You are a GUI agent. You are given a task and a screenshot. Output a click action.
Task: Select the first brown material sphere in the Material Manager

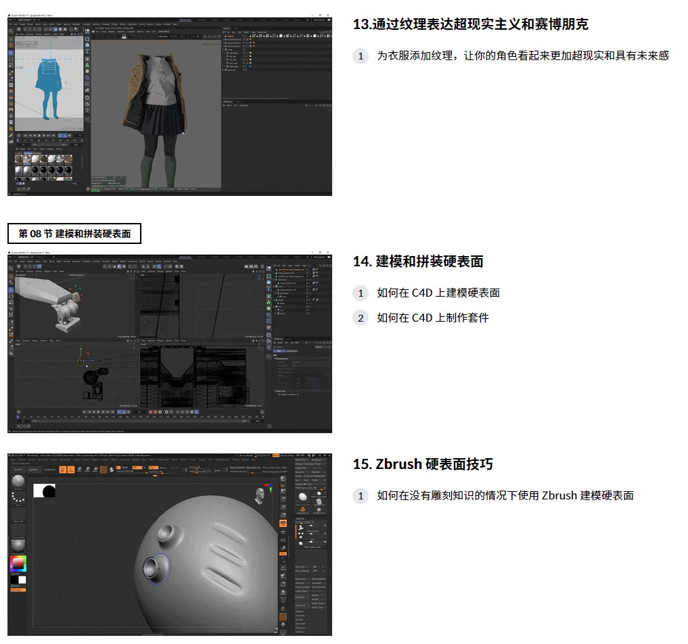(18, 159)
